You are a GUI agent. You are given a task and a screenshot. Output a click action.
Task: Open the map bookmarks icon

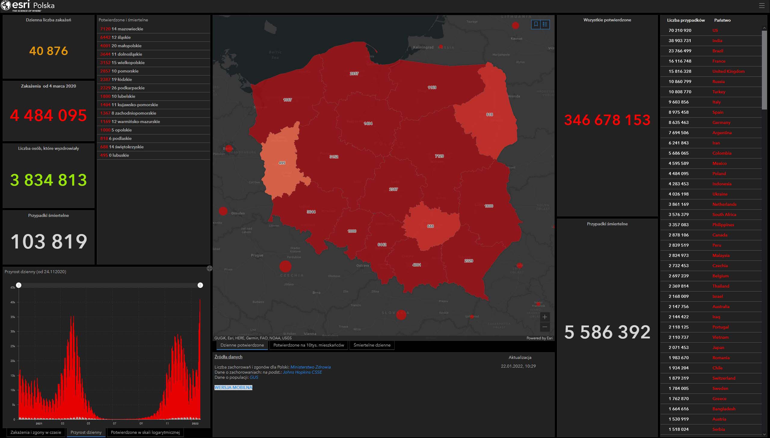536,24
